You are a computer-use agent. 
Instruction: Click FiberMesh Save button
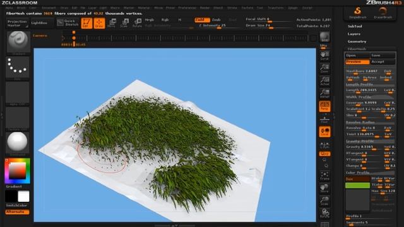pyautogui.click(x=383, y=55)
